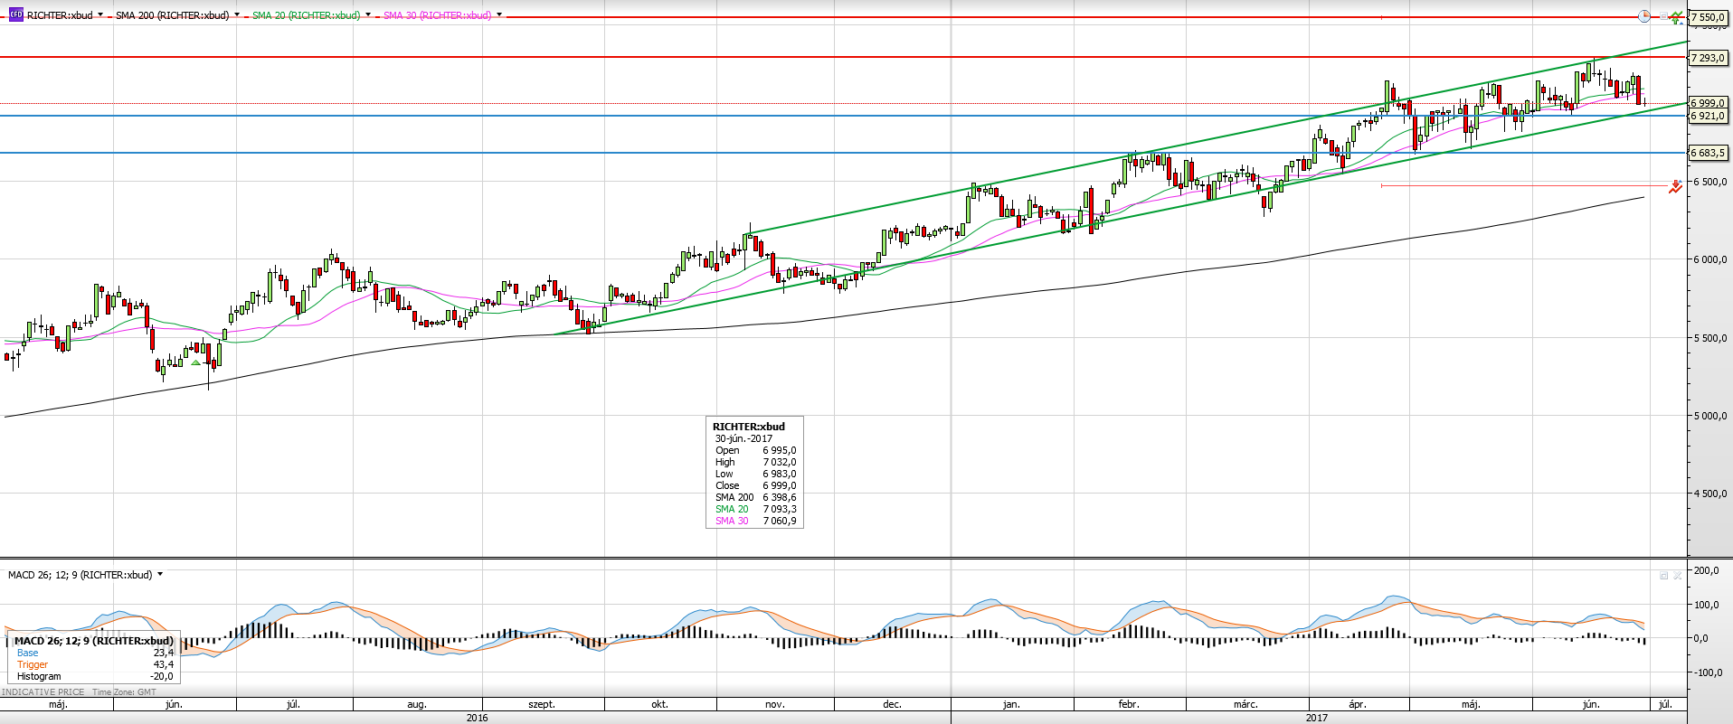Click the small minimize box near buy icon
Screen dimensions: 1733x724
[1662, 16]
